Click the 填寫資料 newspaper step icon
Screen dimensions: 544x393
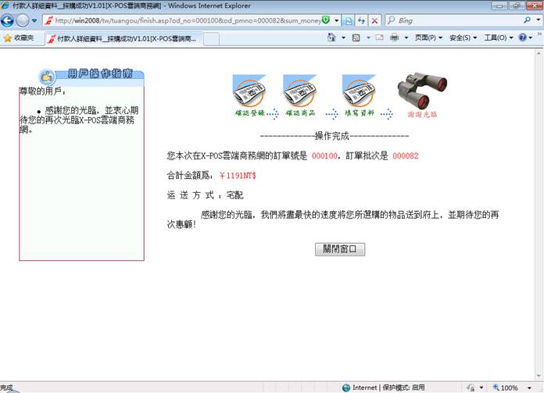click(x=359, y=93)
